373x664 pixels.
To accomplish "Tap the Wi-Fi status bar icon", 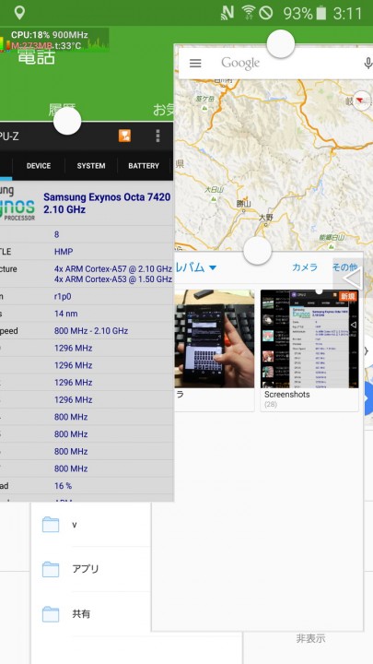I will (249, 13).
